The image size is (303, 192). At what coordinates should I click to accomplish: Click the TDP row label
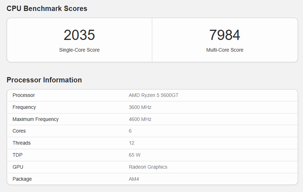[18, 155]
